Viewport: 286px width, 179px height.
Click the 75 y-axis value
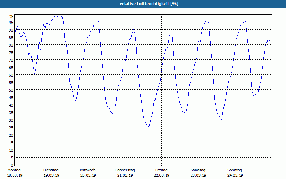point(11,53)
